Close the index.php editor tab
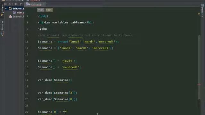This screenshot has height=115, width=205. click(x=44, y=4)
